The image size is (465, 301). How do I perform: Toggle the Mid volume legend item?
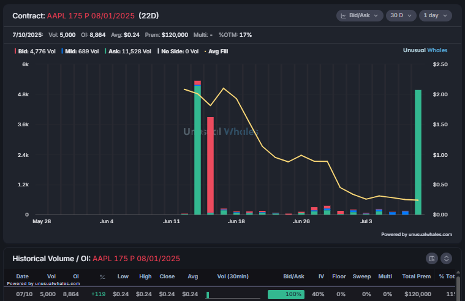80,51
